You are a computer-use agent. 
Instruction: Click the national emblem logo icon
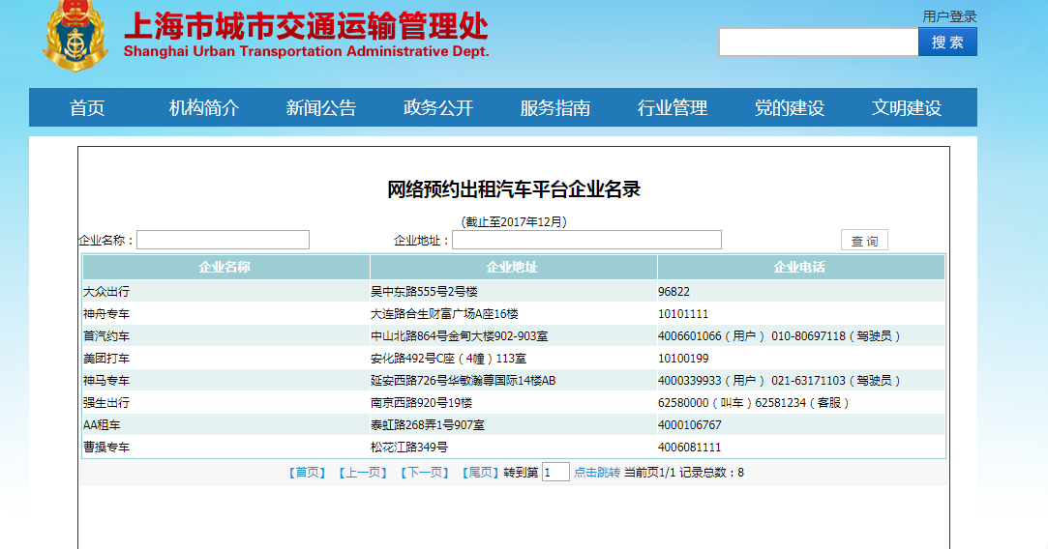point(75,35)
